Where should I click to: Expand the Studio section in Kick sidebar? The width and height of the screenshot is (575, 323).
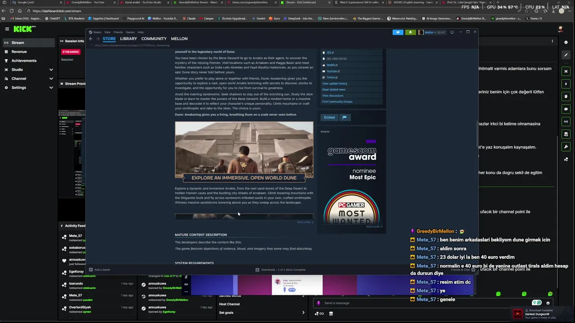(x=29, y=70)
